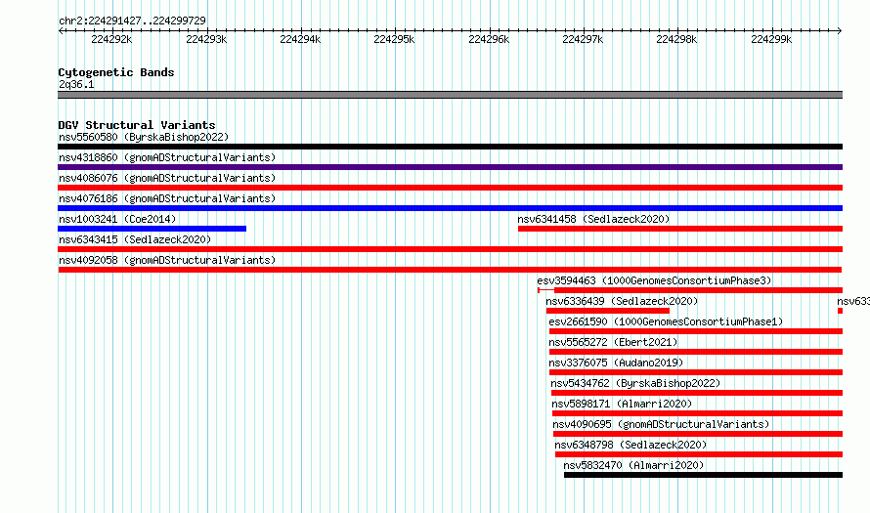Select the black bar under nsv5560580
870x513 pixels.
(450, 147)
